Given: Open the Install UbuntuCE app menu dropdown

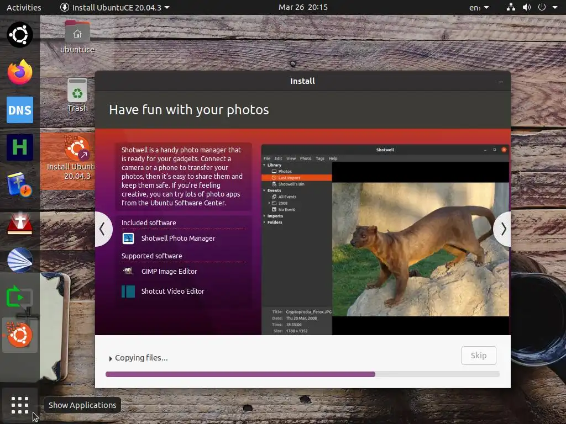Looking at the screenshot, I should point(115,7).
